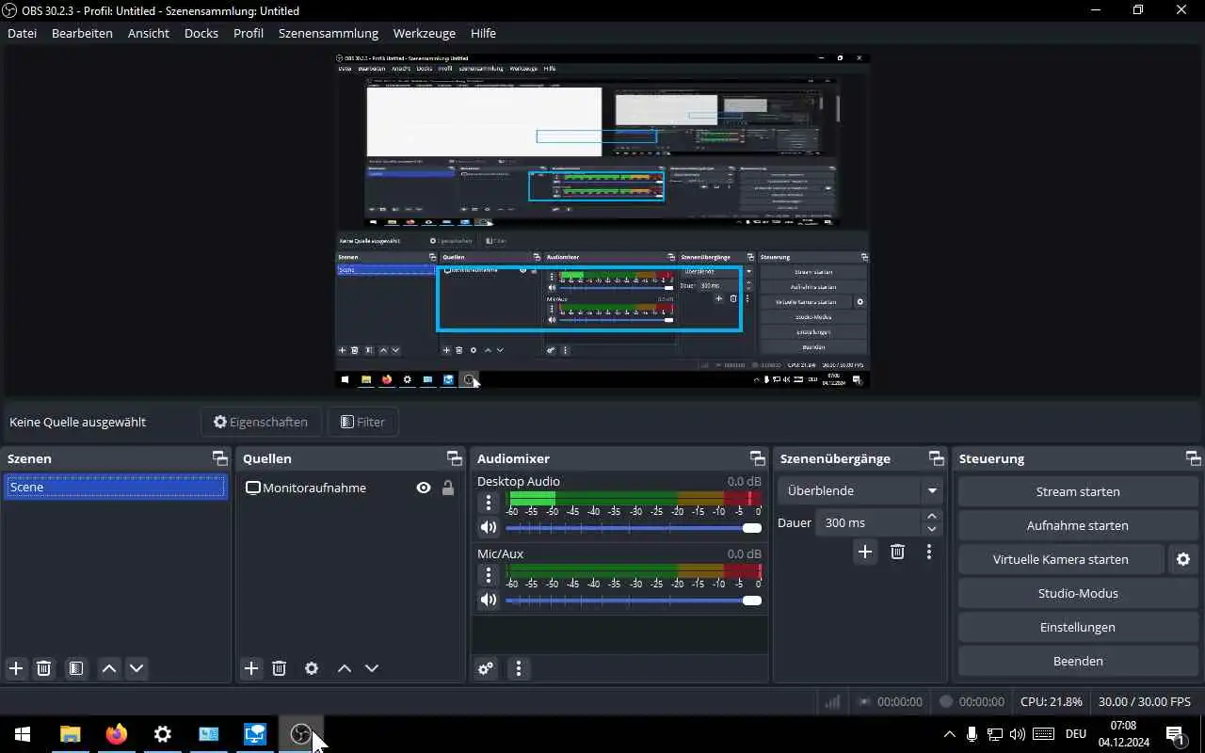Open Ansicht menu

[x=149, y=33]
